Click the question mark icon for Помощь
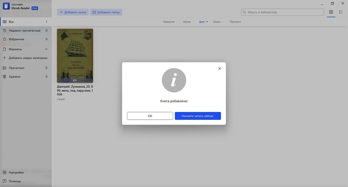Screen dimensions: 348x187 tap(4, 181)
